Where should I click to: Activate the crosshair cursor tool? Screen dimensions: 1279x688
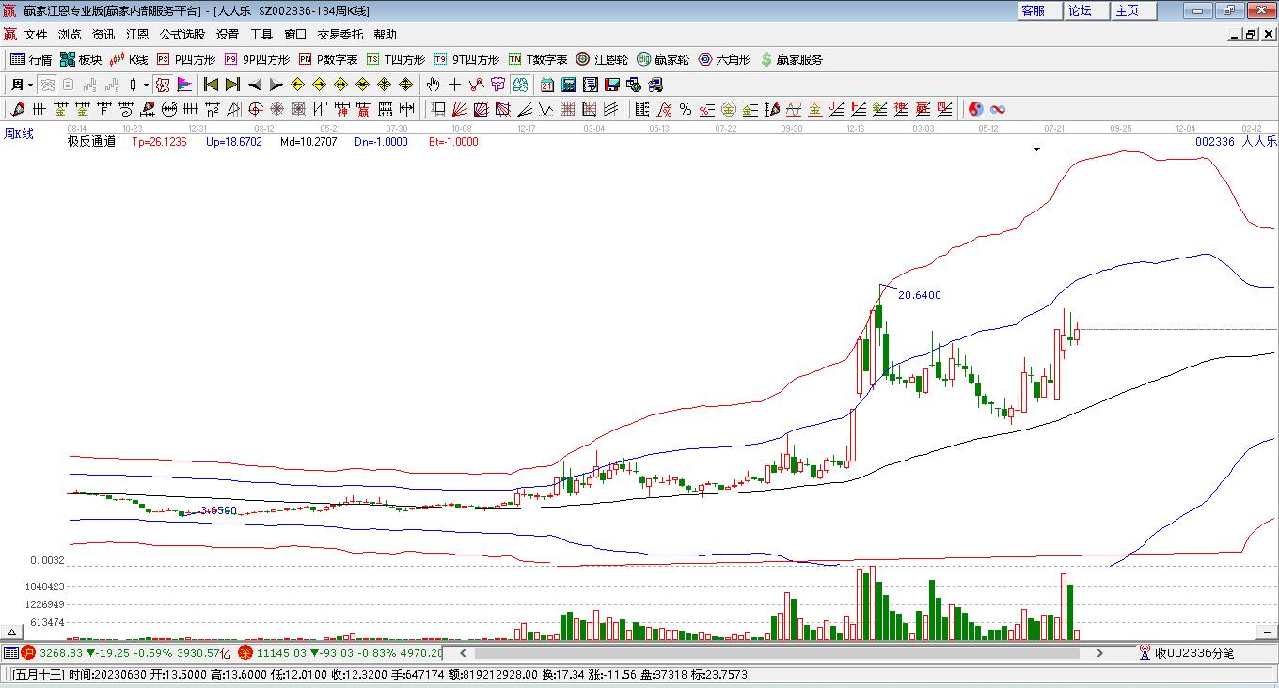454,85
